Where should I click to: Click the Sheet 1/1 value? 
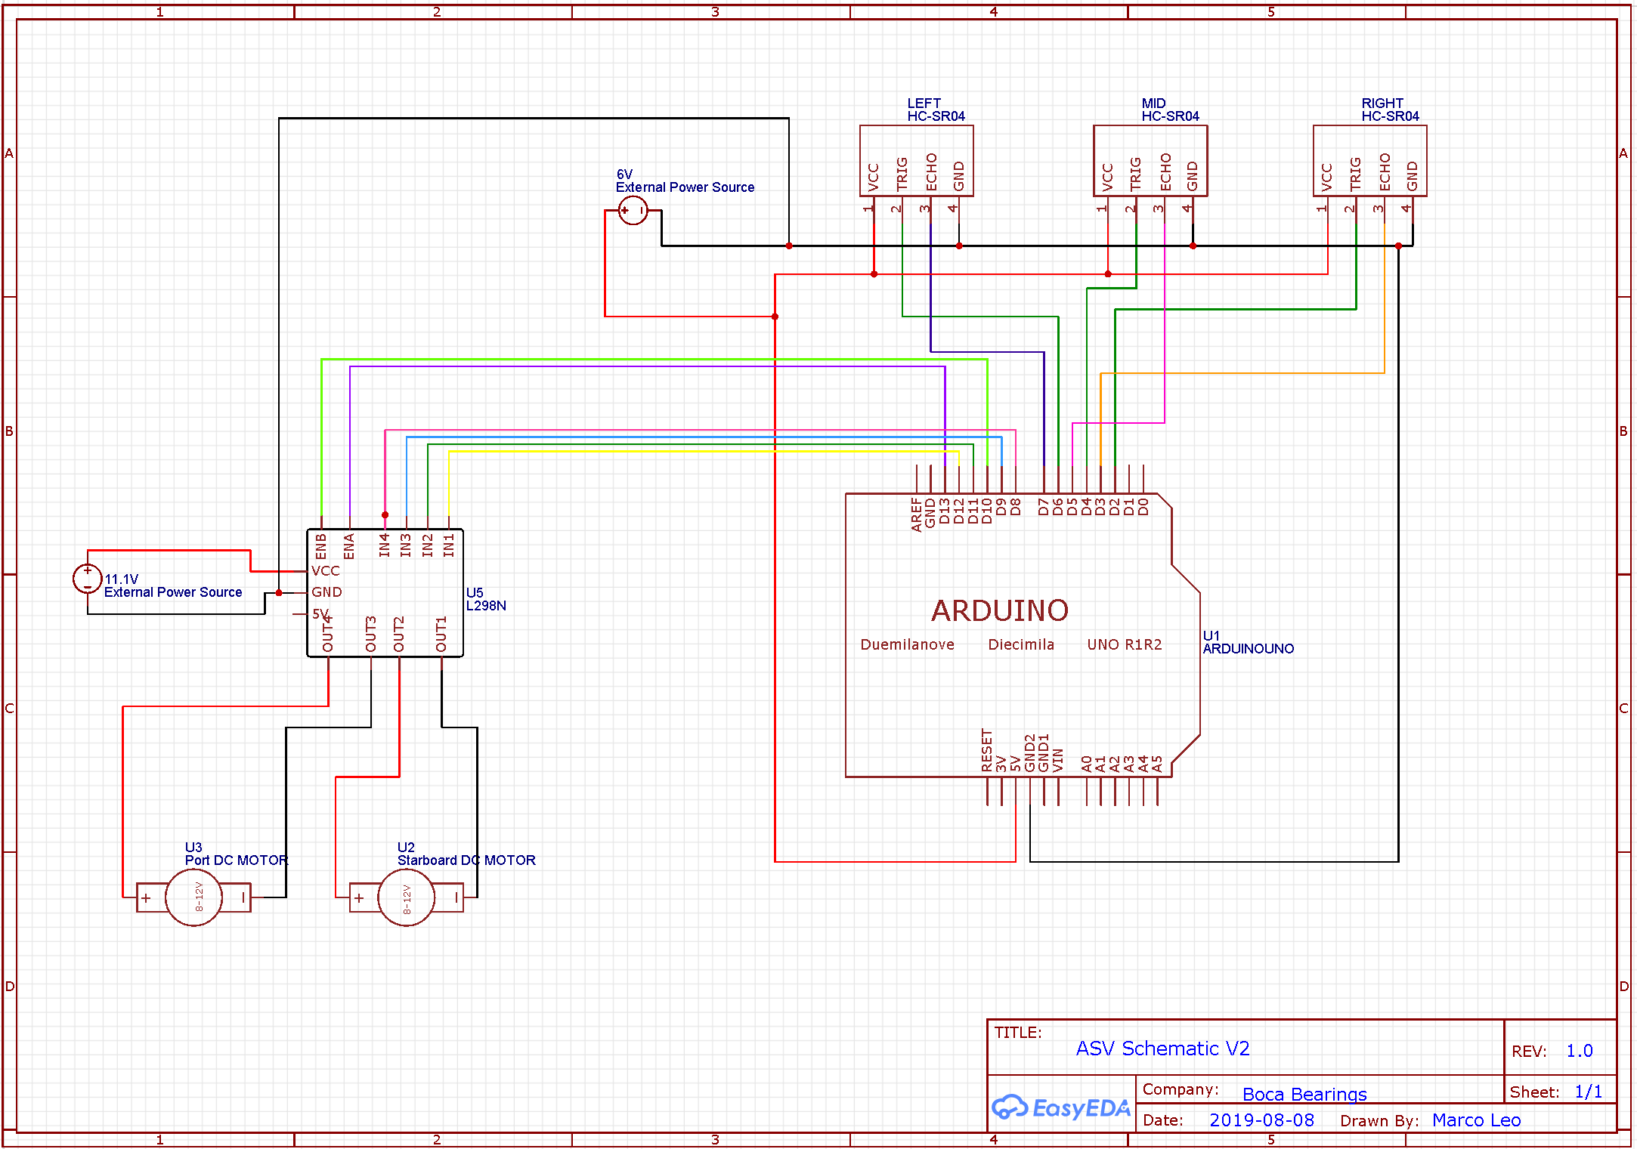pyautogui.click(x=1588, y=1092)
